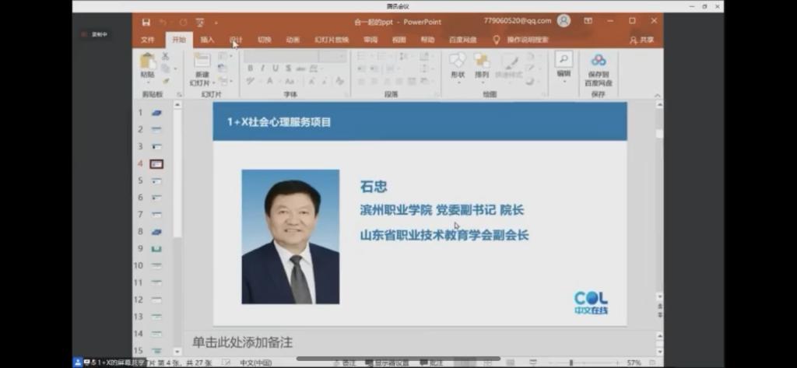Click the Notes (备注) status bar button
Viewport: 797px width, 368px height.
click(344, 363)
